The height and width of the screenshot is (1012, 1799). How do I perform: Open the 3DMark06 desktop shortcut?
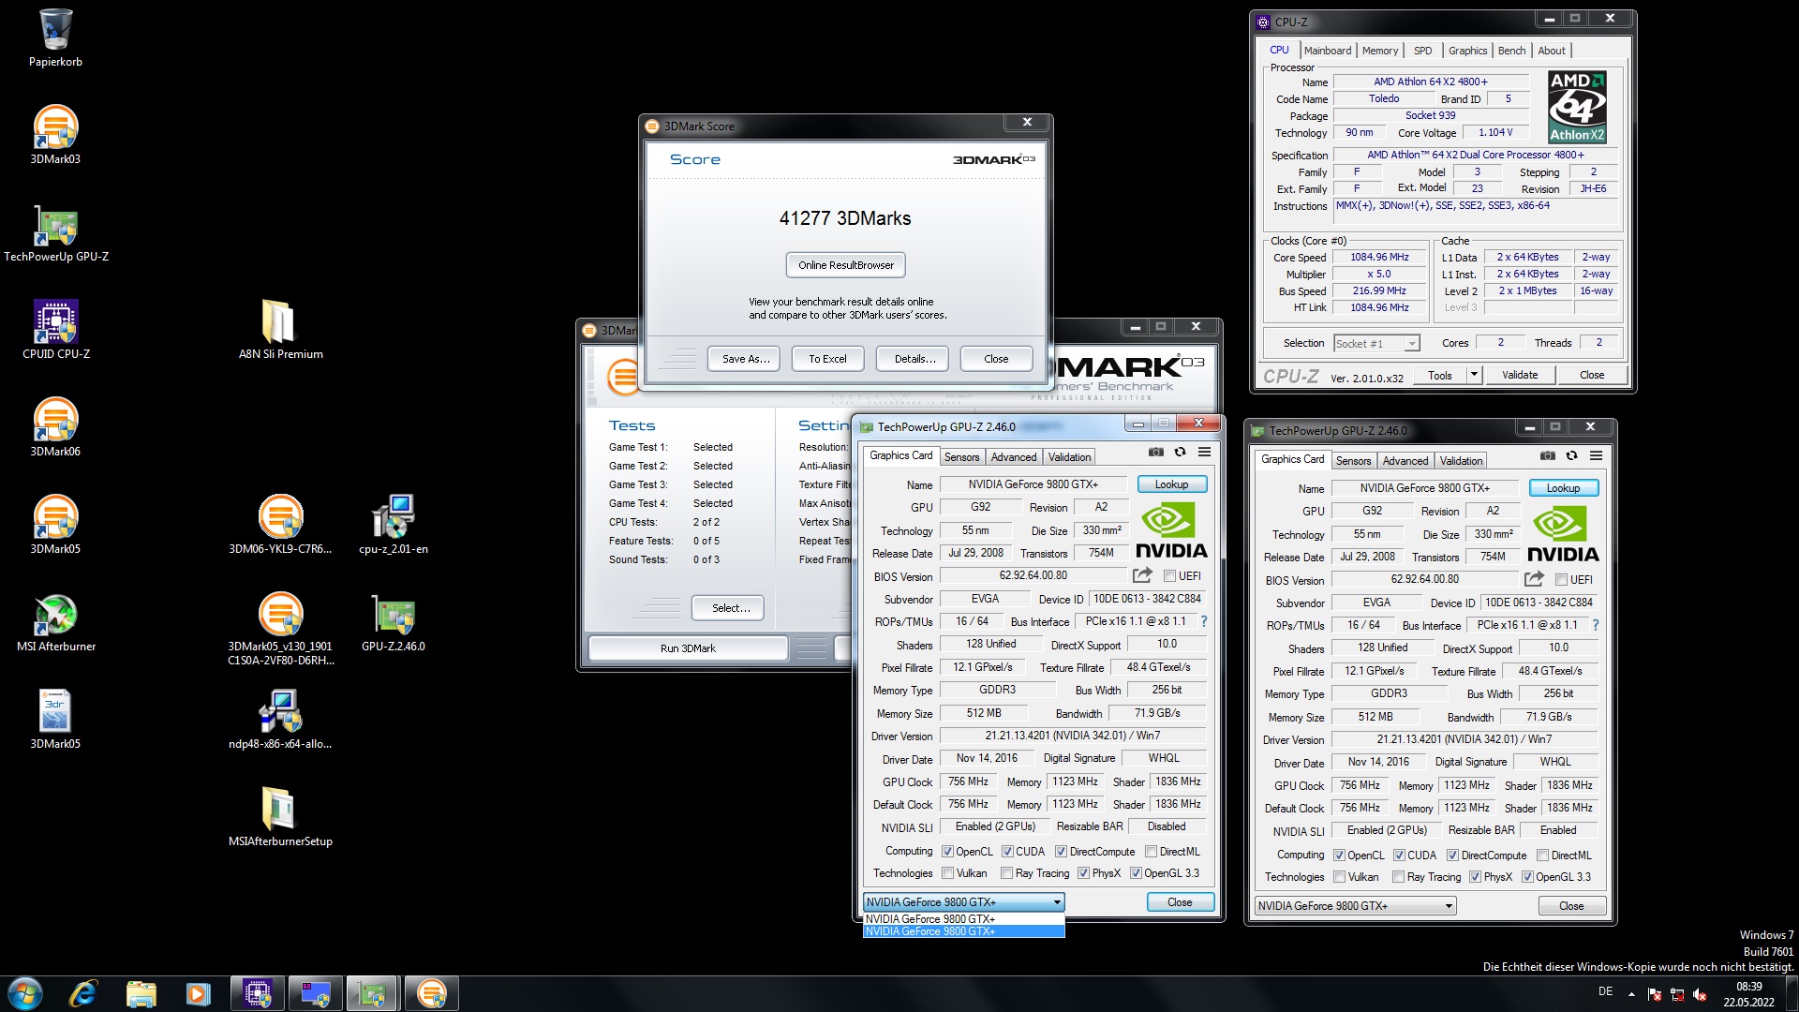pyautogui.click(x=55, y=421)
